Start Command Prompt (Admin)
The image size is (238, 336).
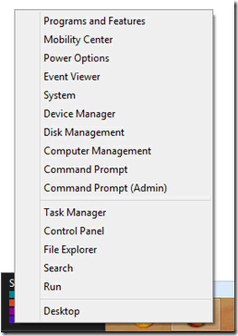(105, 188)
